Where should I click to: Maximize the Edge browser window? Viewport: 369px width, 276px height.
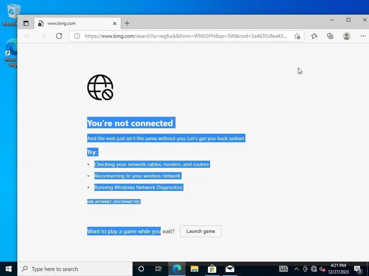click(348, 20)
